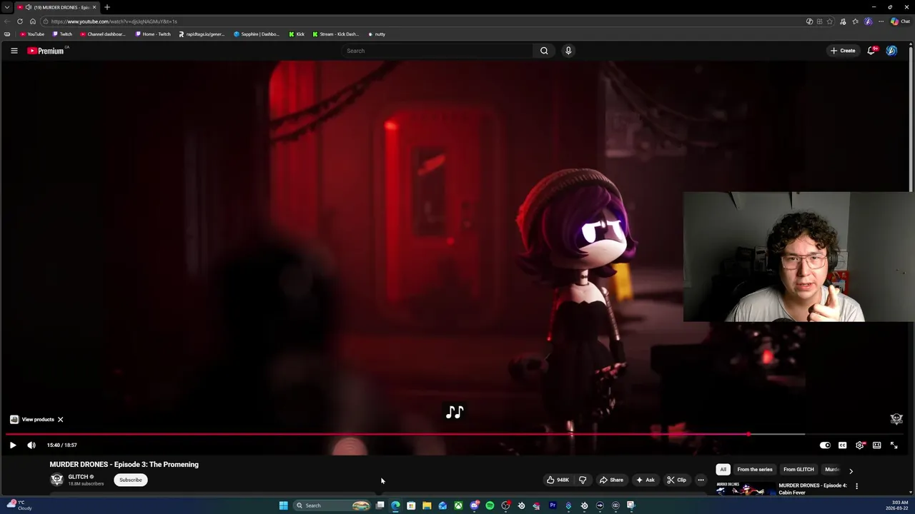
Task: Click the Share button
Action: 611,480
